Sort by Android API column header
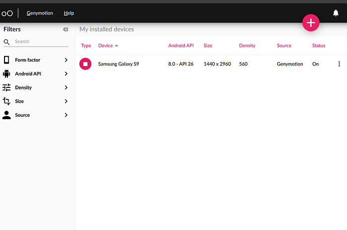347x230 pixels. 181,46
